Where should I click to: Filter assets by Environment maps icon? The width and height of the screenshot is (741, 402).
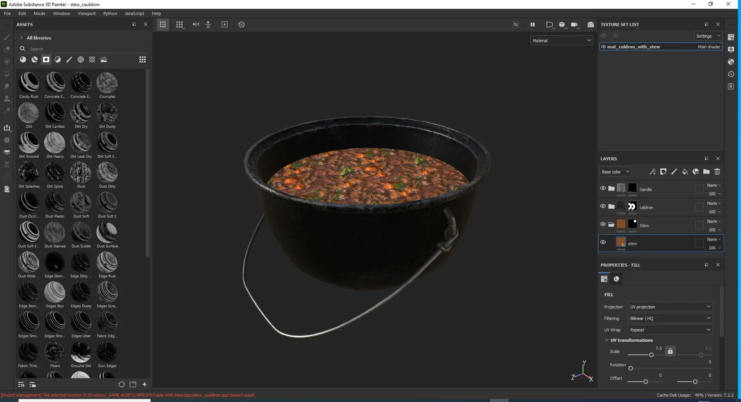[104, 59]
